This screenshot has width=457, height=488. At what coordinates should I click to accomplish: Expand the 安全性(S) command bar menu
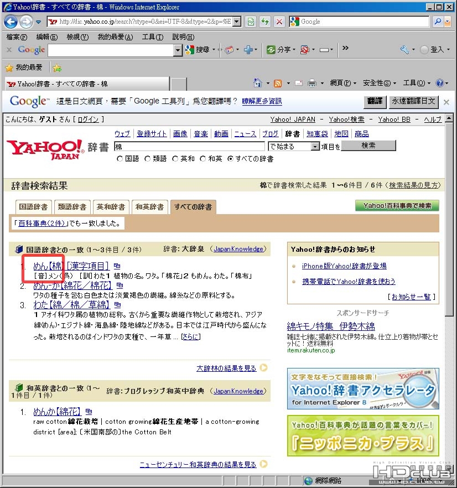[380, 83]
